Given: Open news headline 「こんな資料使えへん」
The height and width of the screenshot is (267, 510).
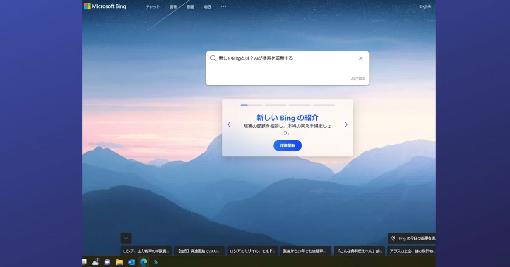Looking at the screenshot, I should tap(359, 251).
